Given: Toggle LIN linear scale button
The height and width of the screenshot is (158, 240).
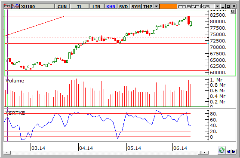Looking at the screenshot, I should pos(96,6).
